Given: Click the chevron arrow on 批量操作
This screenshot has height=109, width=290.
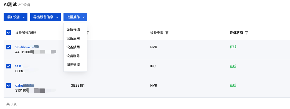Looking at the screenshot, I should [x=84, y=17].
